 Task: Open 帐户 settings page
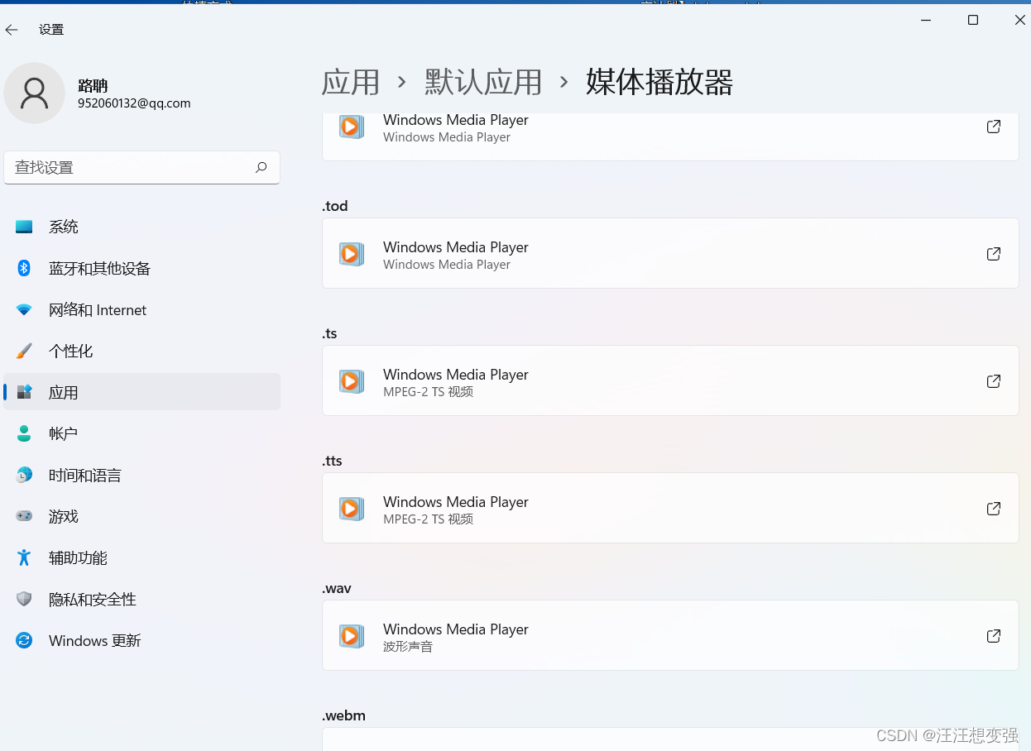[x=142, y=433]
